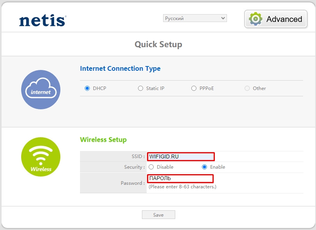Pick the Other connection type option
Viewport: 316px width, 230px height.
point(247,88)
